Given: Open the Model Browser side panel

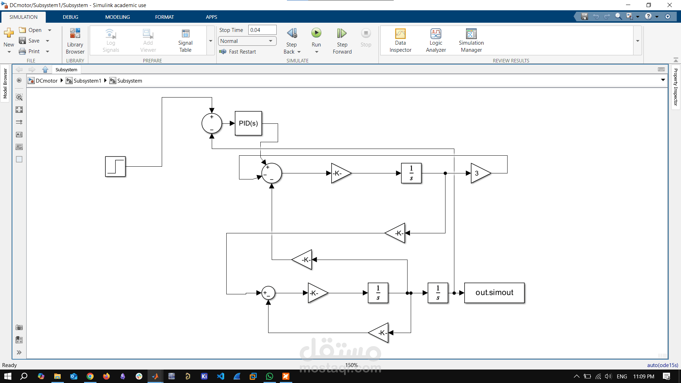Looking at the screenshot, I should (5, 84).
